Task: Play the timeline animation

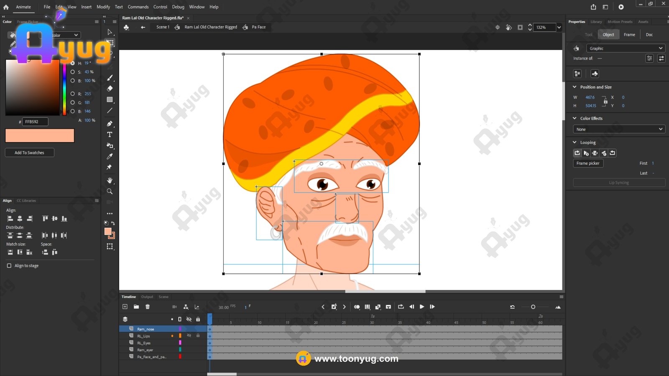Action: coord(422,307)
